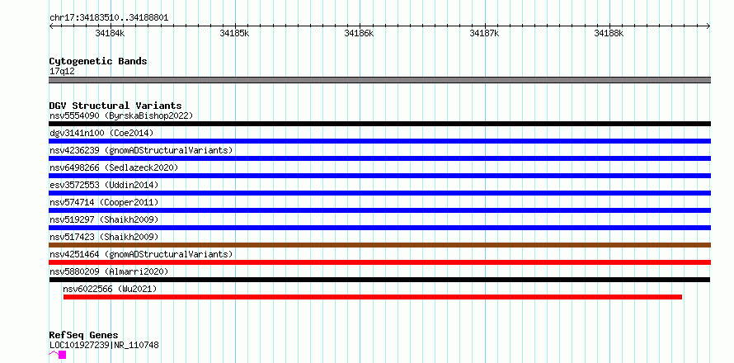
Task: Open nsv519297 (Shaikh2009) label
Action: [104, 219]
